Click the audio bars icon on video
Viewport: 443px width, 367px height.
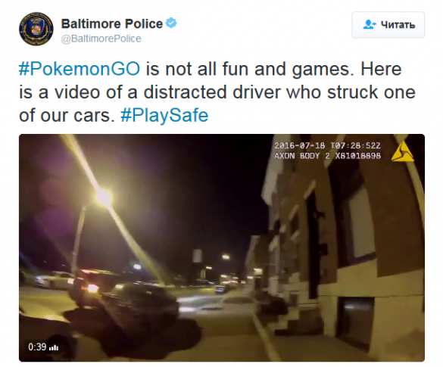pos(54,347)
